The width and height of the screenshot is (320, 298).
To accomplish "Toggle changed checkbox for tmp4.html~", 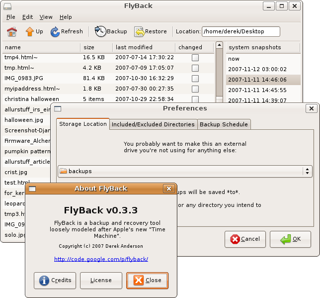I will point(195,58).
